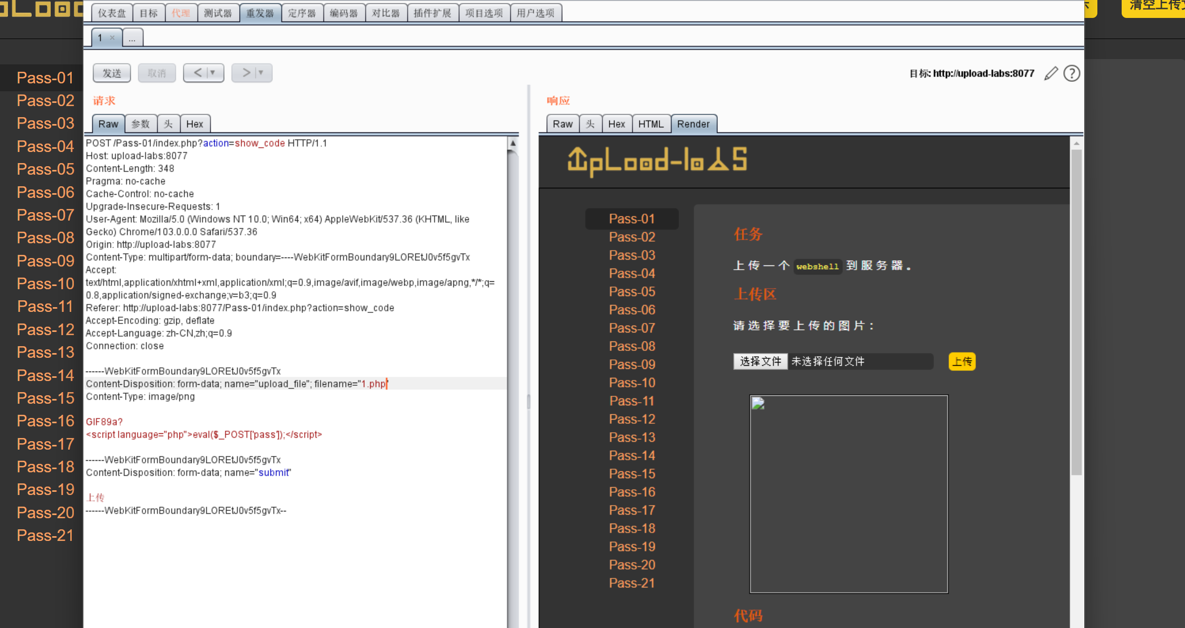Open the 项目选项 project options tab
The image size is (1185, 628).
click(x=484, y=13)
